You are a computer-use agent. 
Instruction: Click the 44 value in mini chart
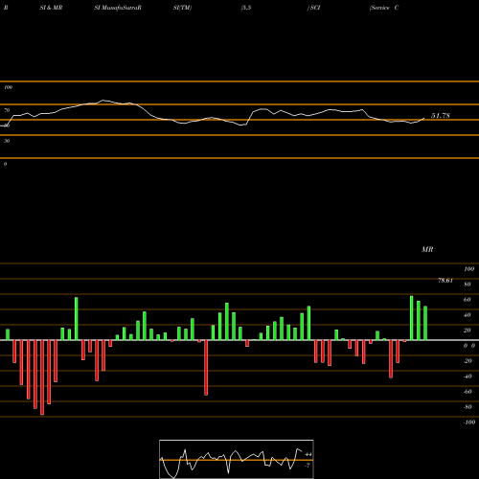tap(308, 454)
